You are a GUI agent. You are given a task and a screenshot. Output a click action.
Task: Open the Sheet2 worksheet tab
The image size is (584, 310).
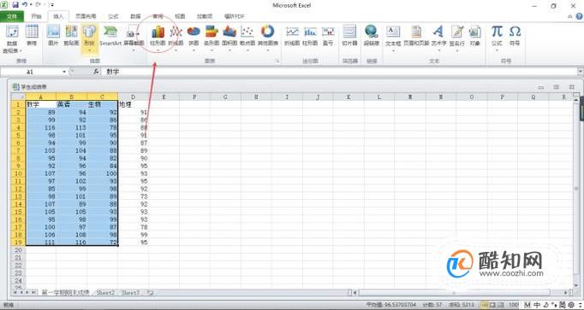point(105,293)
